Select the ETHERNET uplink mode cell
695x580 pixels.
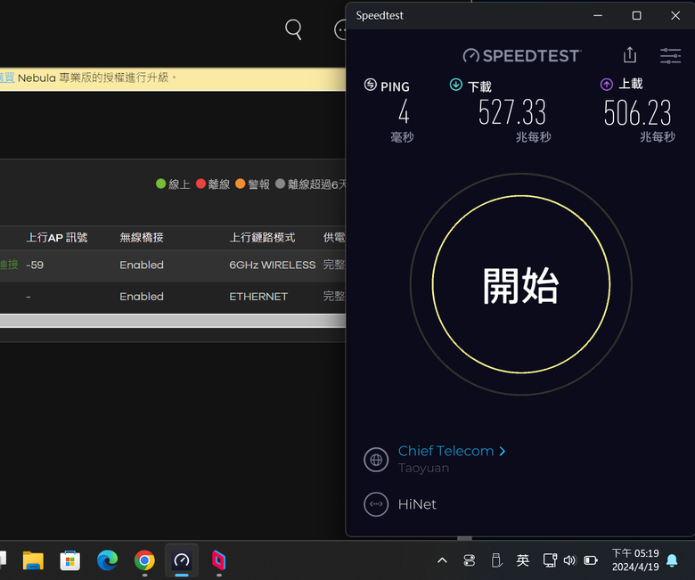click(x=258, y=297)
